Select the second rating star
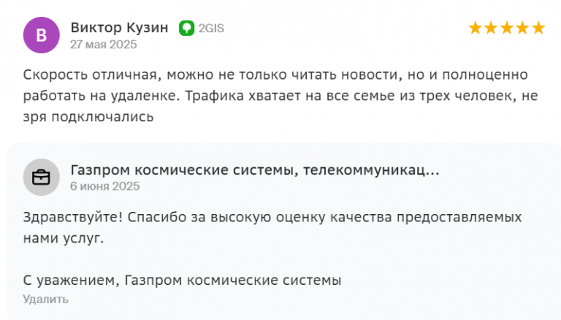561x320 pixels. click(491, 28)
